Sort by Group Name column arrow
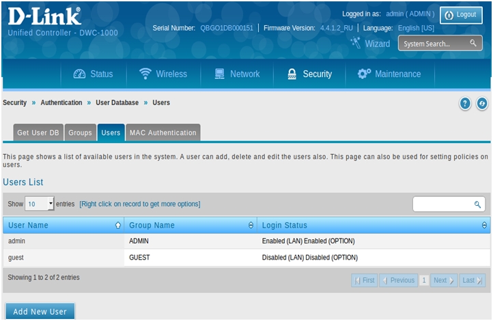This screenshot has width=493, height=321. point(251,226)
